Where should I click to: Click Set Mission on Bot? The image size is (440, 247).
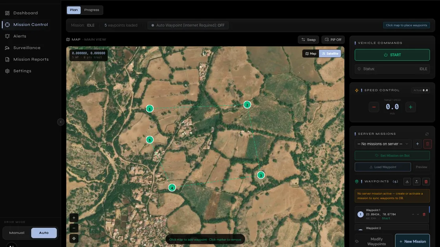point(392,155)
